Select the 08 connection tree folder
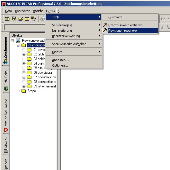This screenshot has height=170, width=170. (45, 82)
